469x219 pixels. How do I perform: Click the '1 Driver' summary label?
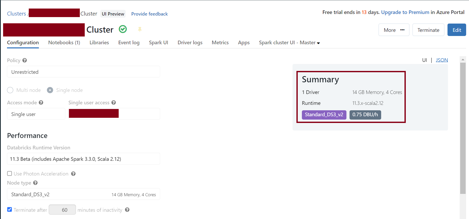[310, 92]
